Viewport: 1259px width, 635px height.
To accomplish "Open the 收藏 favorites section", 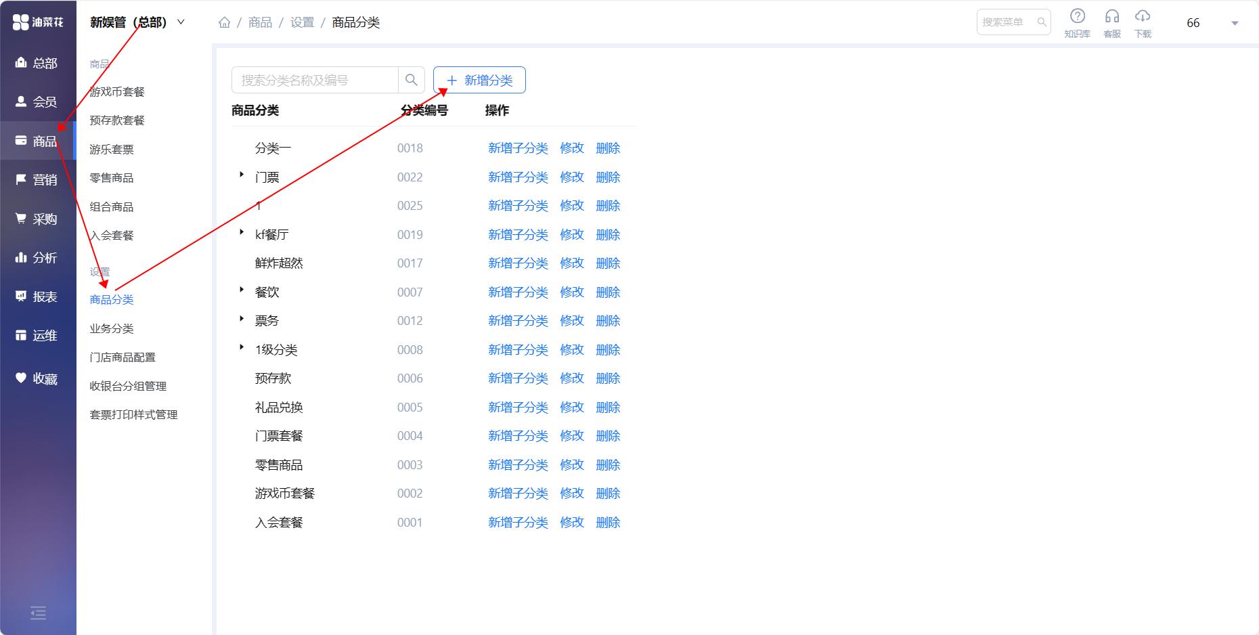I will click(37, 378).
